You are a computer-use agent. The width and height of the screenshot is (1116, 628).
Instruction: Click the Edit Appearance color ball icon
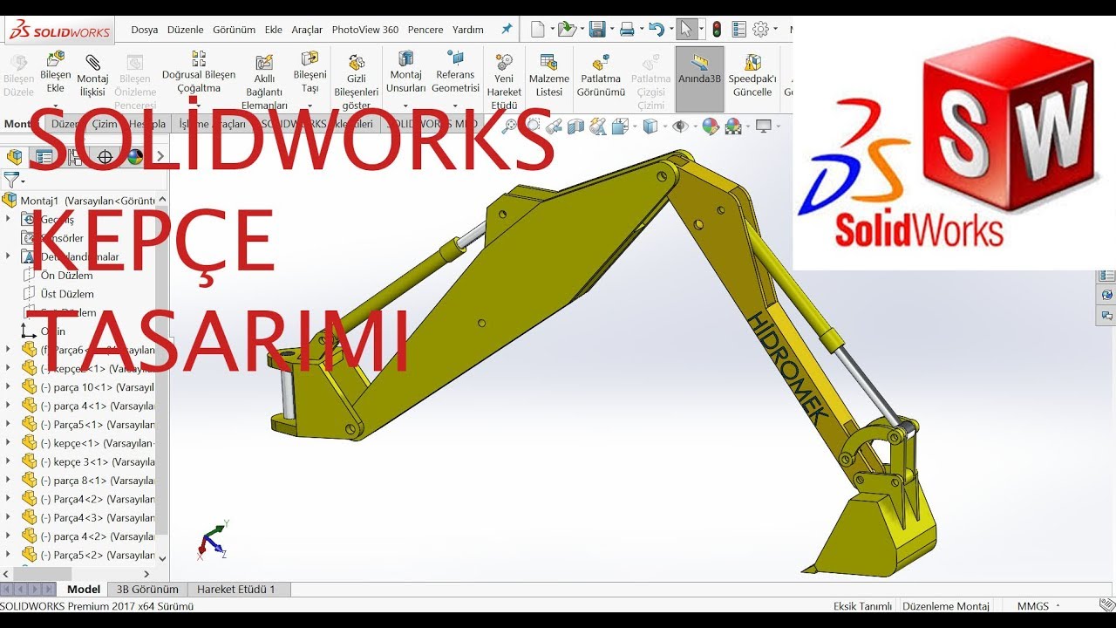click(x=711, y=126)
